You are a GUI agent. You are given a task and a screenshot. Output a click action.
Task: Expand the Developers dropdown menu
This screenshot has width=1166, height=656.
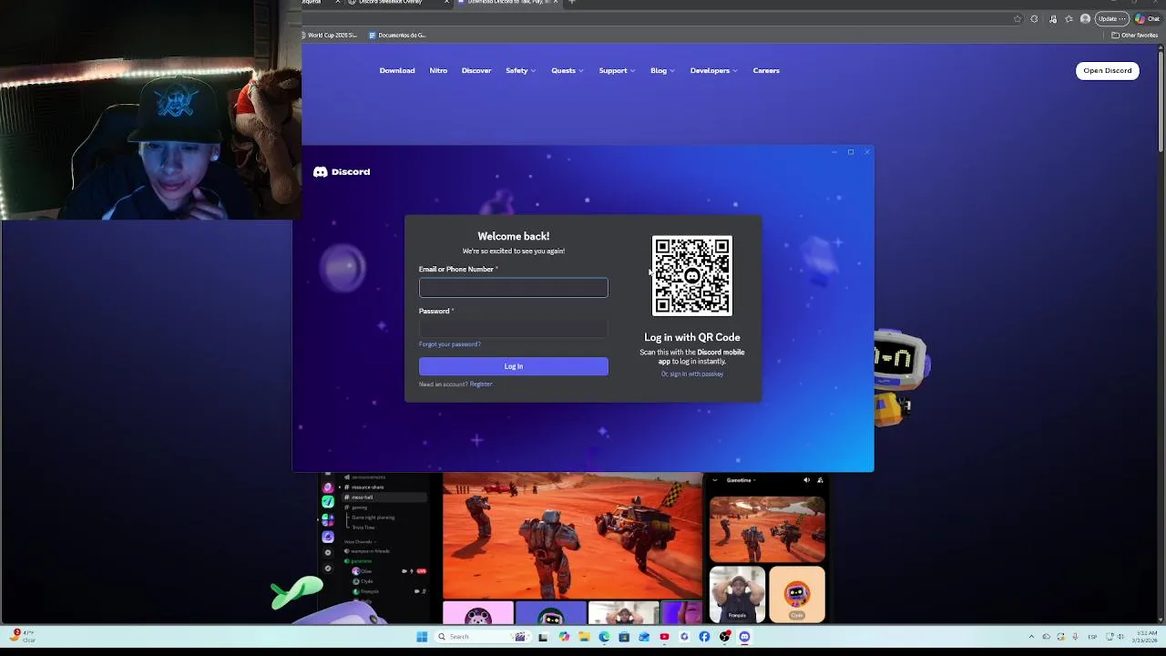(x=713, y=70)
